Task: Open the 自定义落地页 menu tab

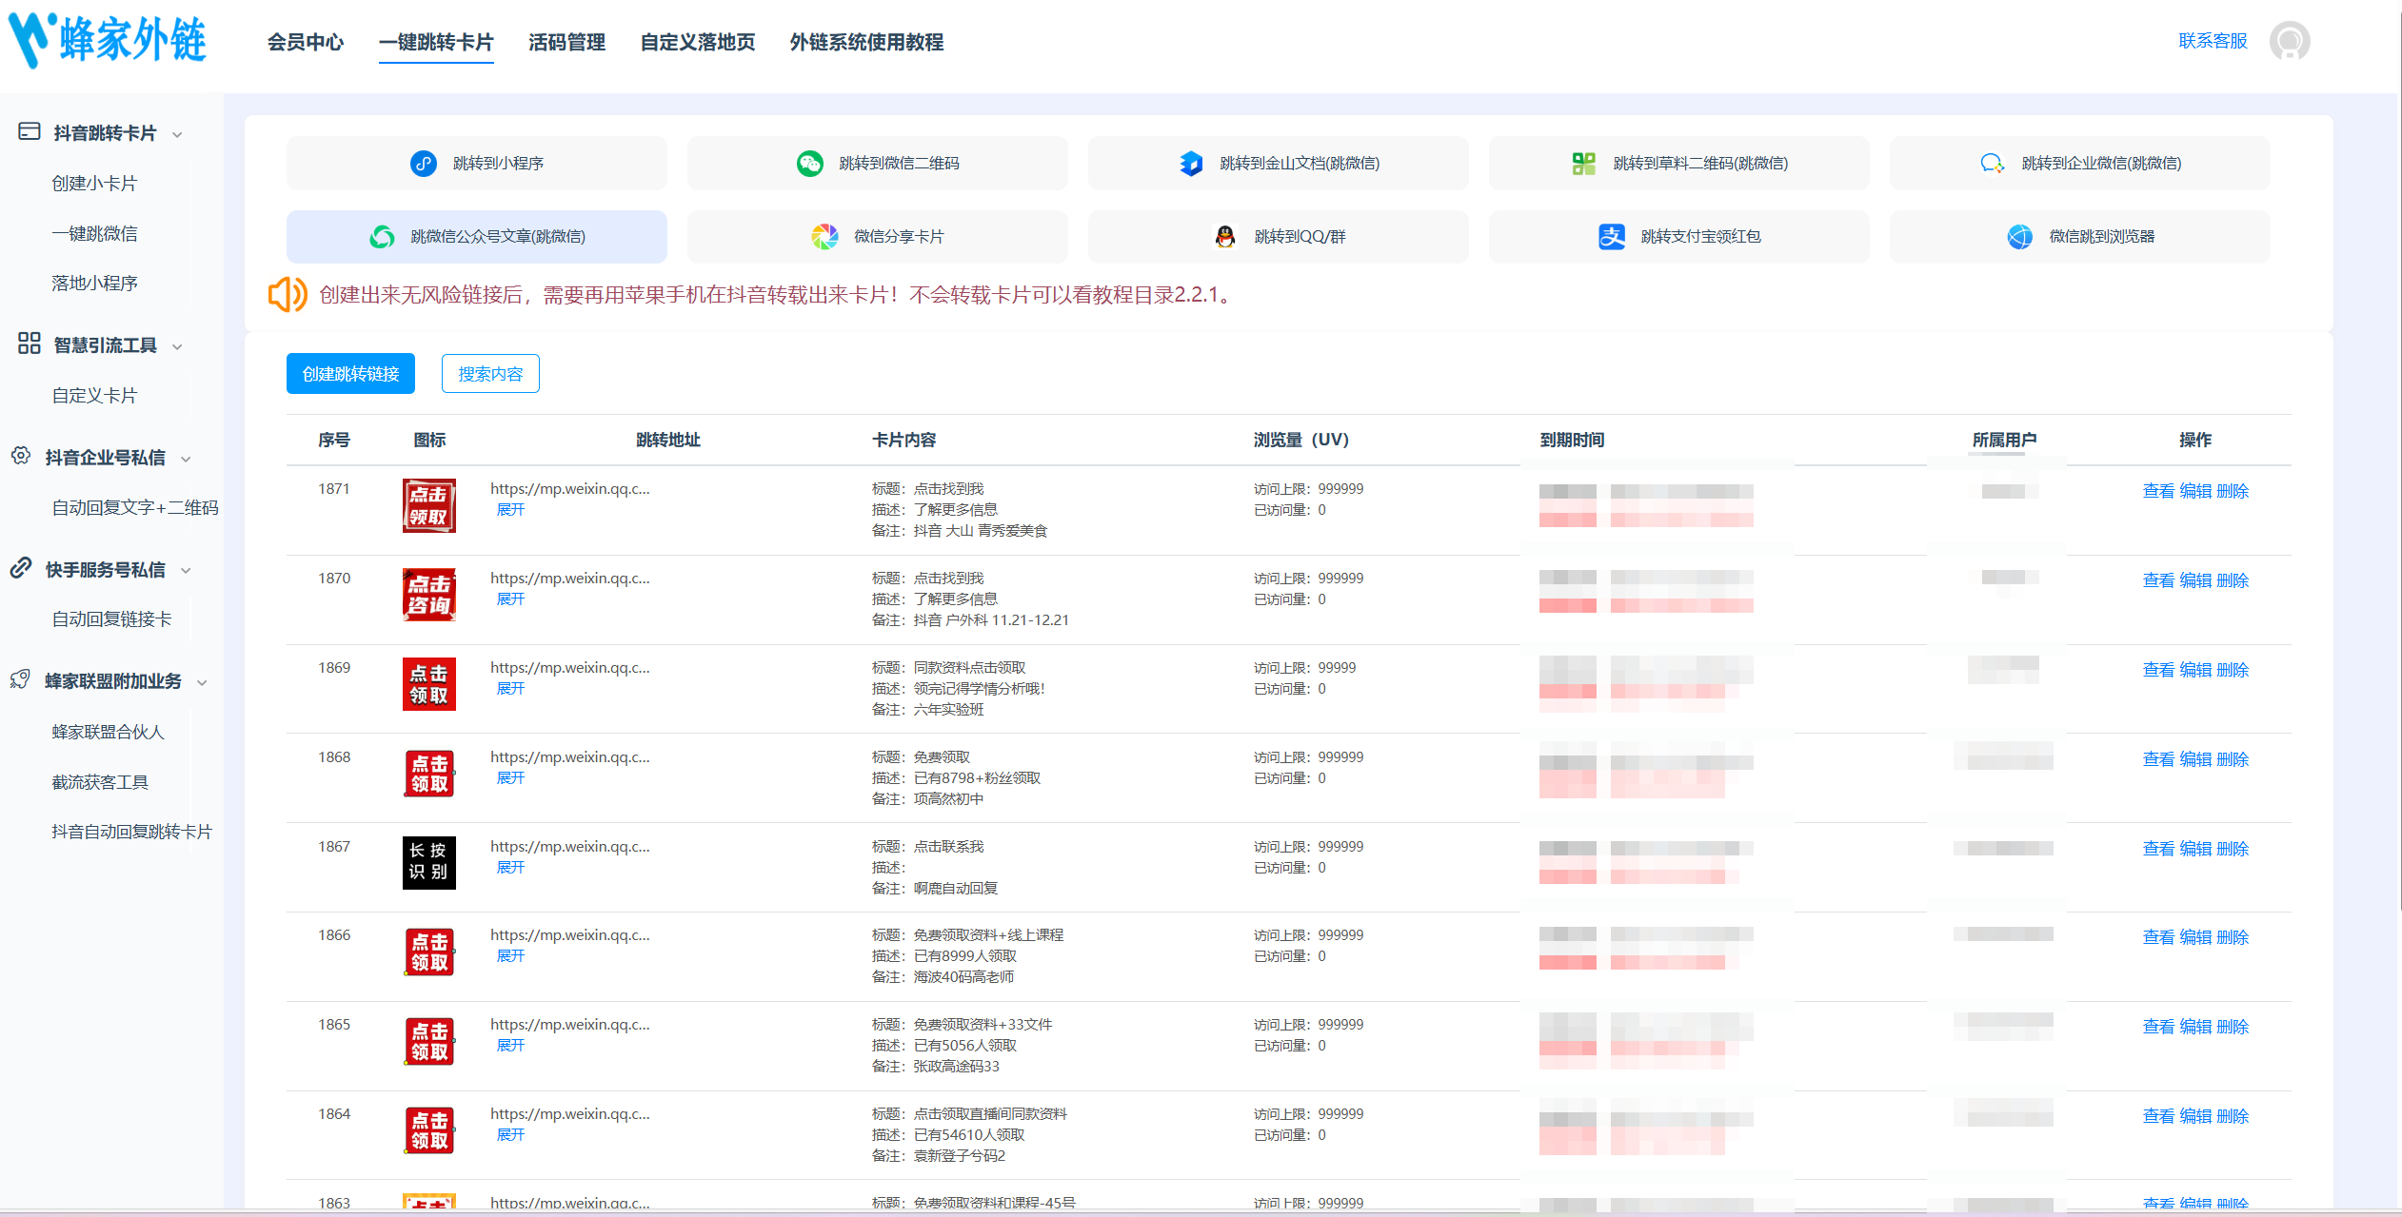Action: coord(697,43)
